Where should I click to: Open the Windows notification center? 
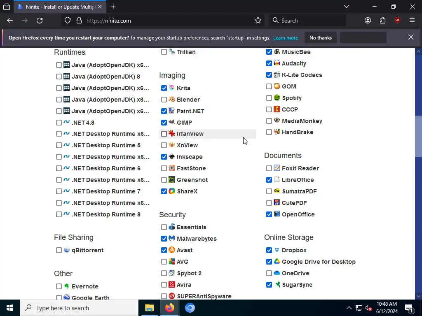[409, 308]
